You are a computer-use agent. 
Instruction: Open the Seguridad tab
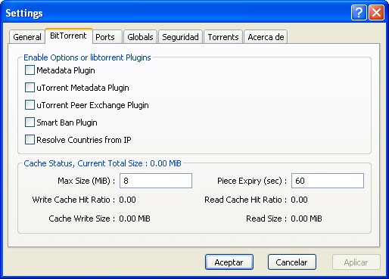point(180,37)
